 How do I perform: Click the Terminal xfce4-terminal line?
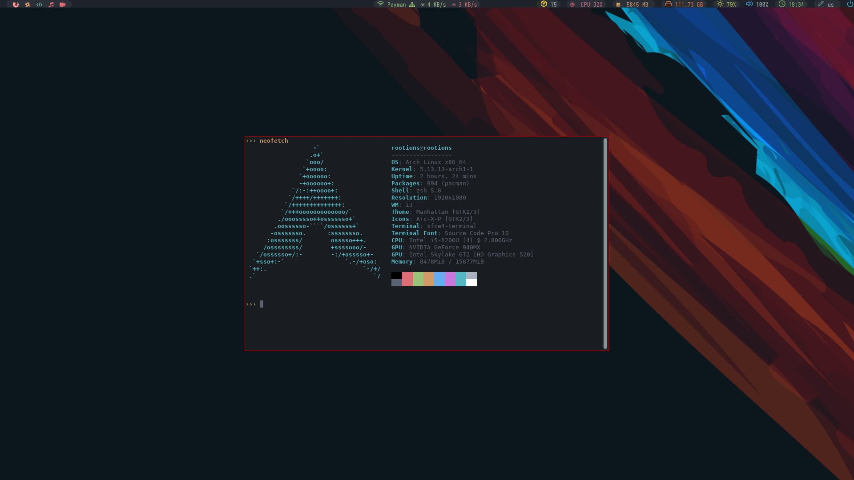[434, 226]
